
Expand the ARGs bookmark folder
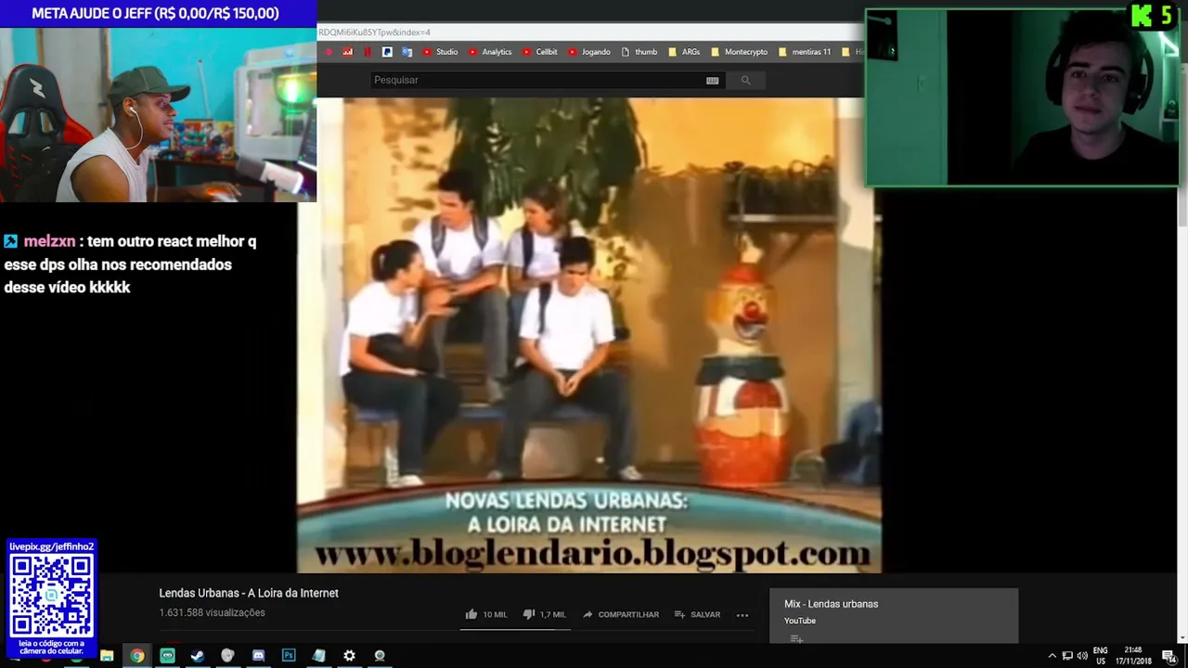[x=685, y=52]
